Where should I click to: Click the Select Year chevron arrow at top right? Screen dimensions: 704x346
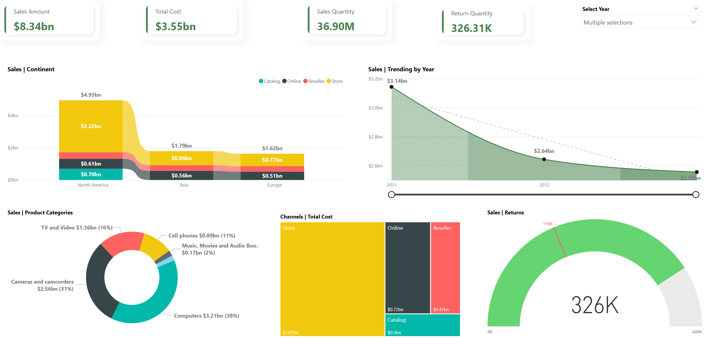click(696, 8)
